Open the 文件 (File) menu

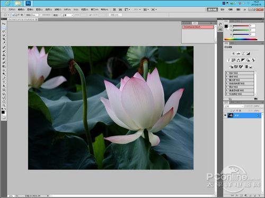[x=12, y=10]
